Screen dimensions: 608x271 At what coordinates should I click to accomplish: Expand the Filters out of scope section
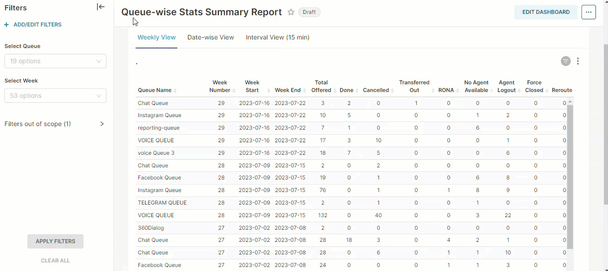(x=102, y=124)
